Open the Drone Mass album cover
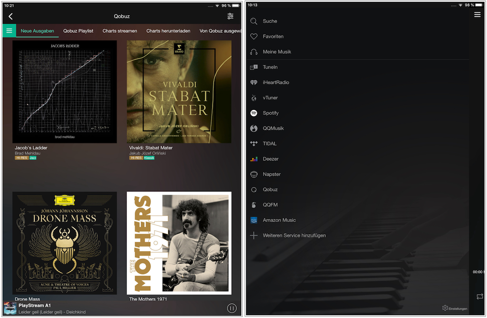This screenshot has width=487, height=318. point(65,243)
